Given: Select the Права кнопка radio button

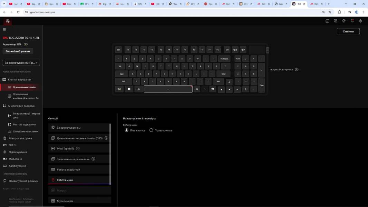Looking at the screenshot, I should (151, 130).
